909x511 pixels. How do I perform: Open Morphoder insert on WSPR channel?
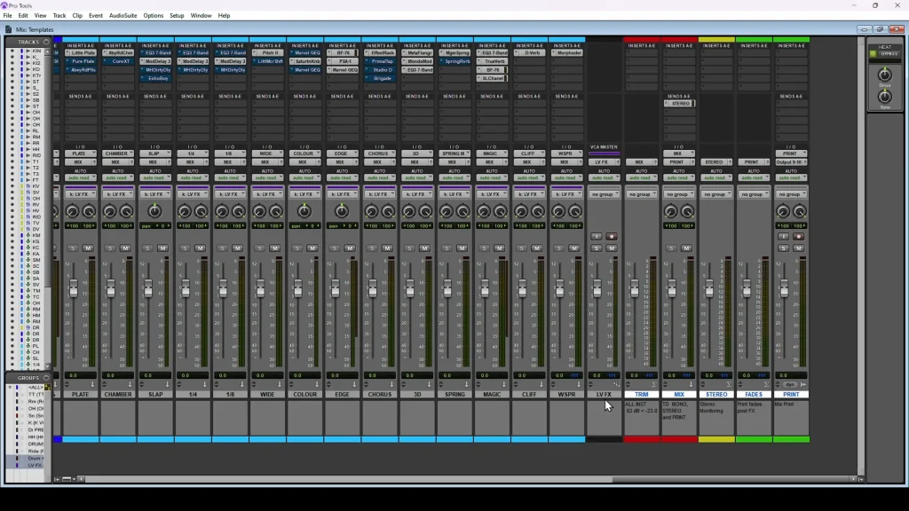point(567,52)
